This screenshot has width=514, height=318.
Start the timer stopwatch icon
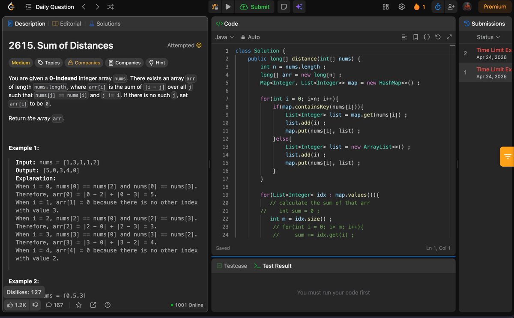[x=438, y=7]
